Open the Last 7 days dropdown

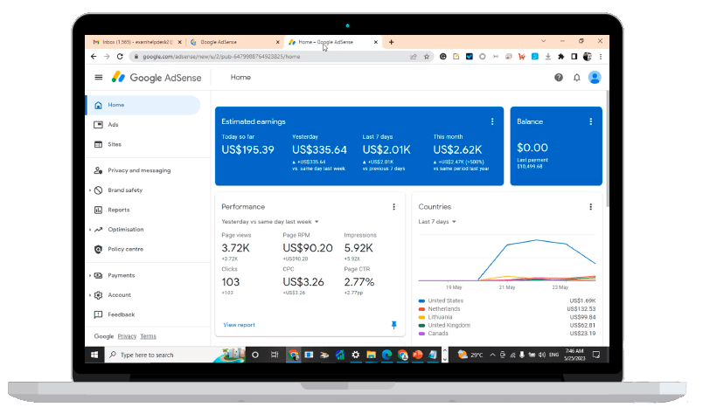tap(437, 222)
